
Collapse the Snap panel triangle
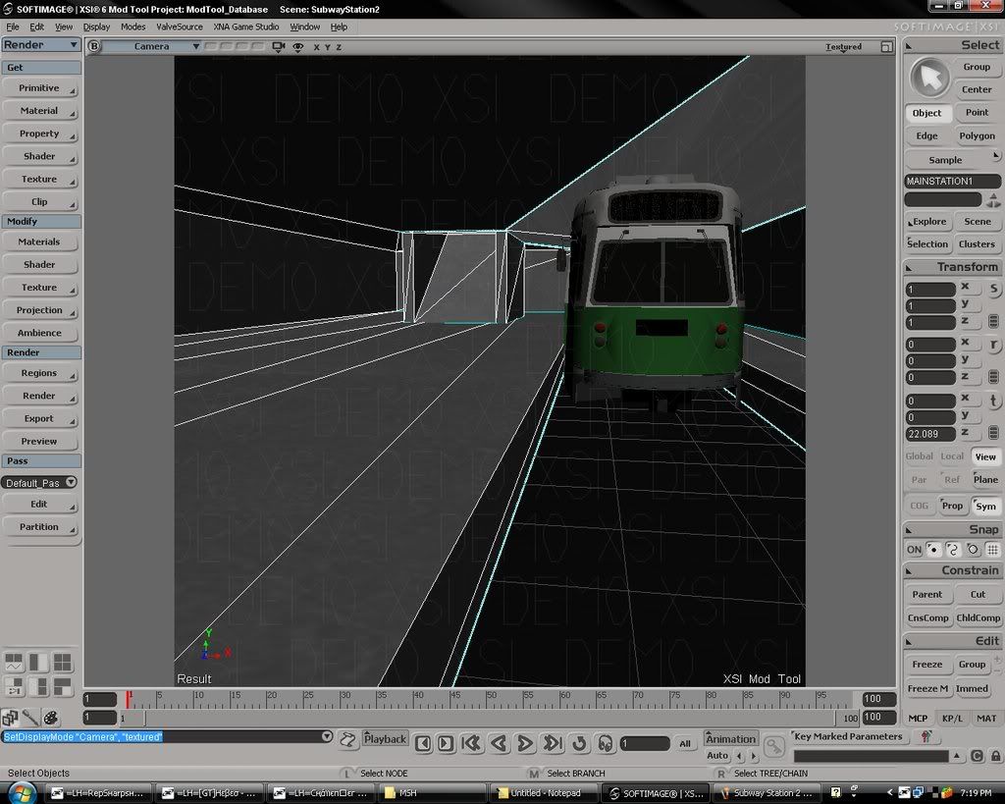click(x=909, y=530)
